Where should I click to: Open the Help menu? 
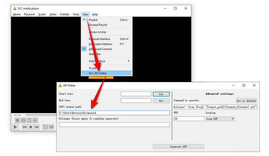click(x=95, y=14)
